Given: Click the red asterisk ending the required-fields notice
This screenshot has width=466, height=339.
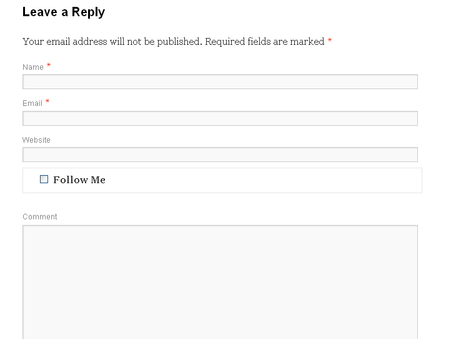Looking at the screenshot, I should (330, 41).
